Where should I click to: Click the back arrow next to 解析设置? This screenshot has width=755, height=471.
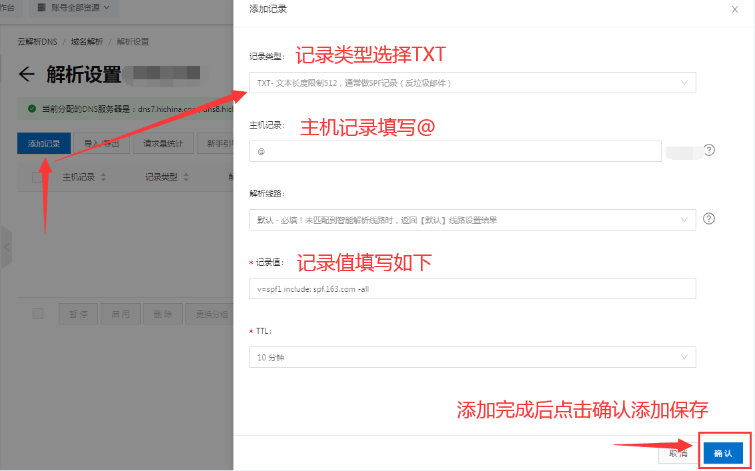tap(26, 74)
